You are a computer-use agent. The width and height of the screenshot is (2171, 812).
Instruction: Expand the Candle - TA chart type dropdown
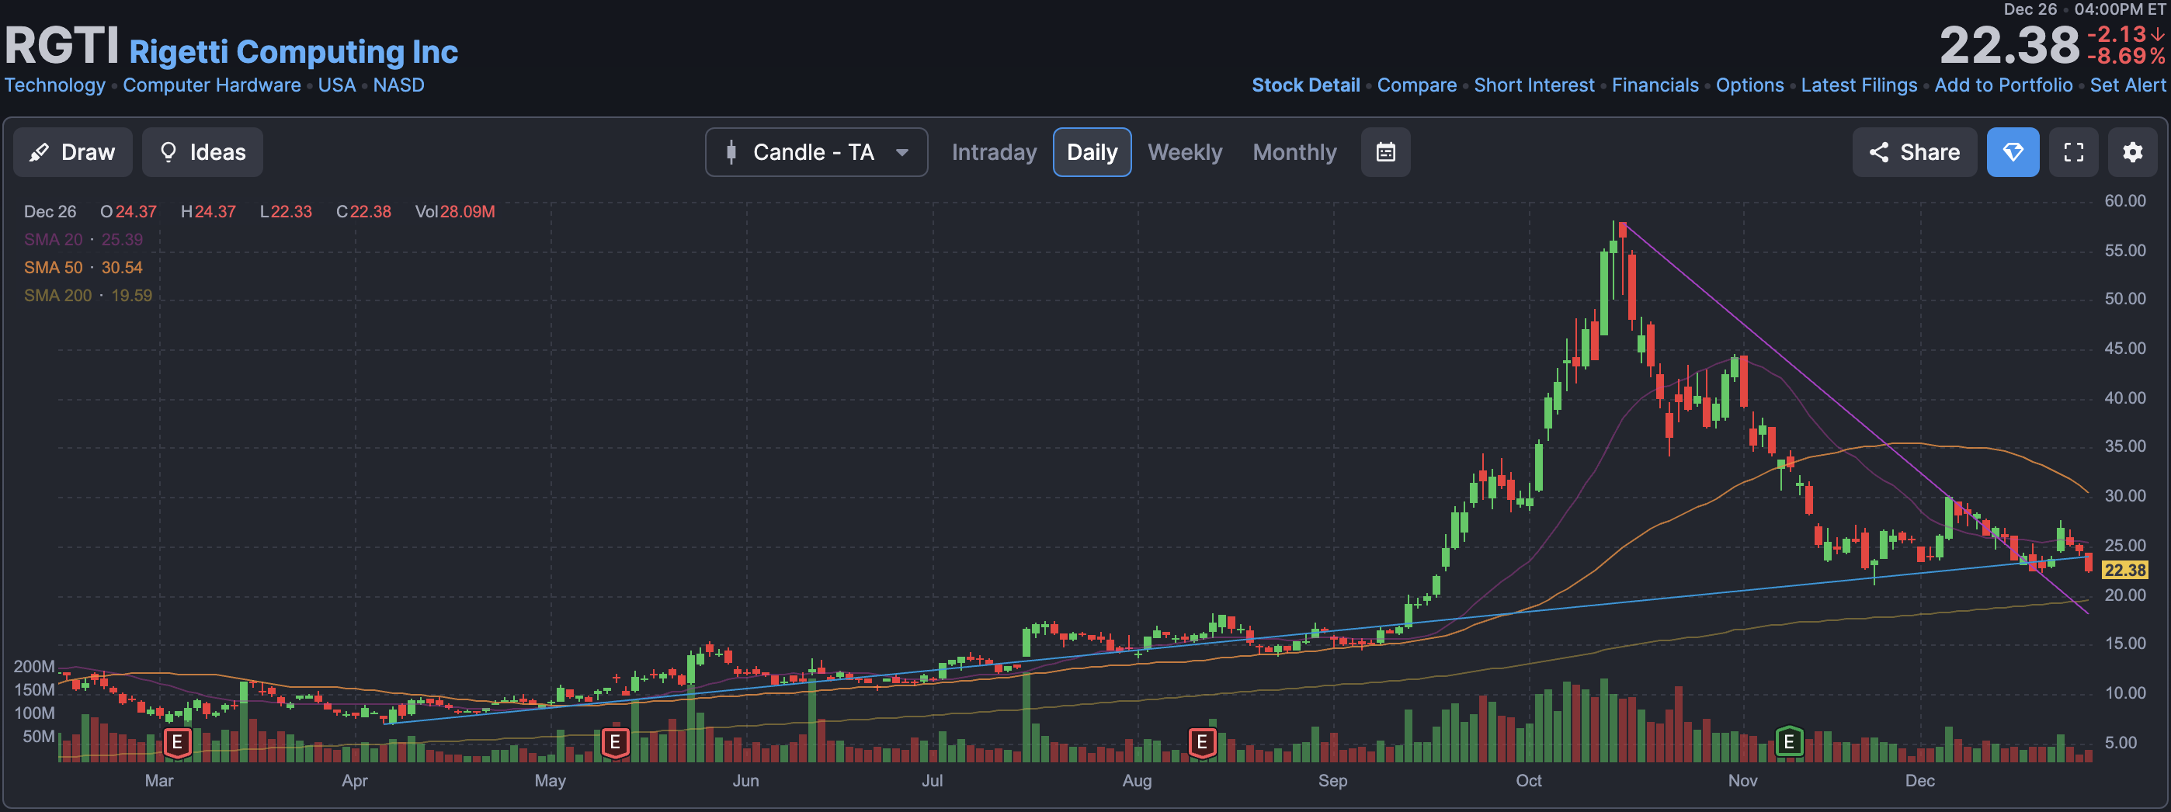click(816, 152)
